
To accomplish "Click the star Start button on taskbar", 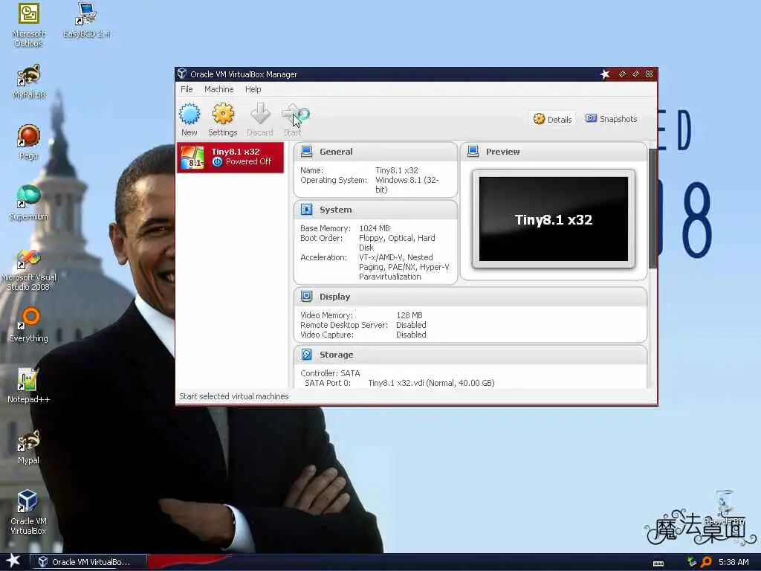I will [x=13, y=561].
